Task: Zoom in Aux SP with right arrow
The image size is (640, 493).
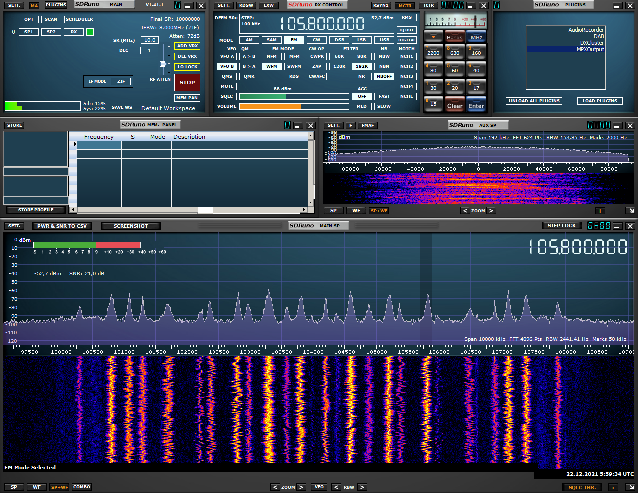Action: [491, 211]
